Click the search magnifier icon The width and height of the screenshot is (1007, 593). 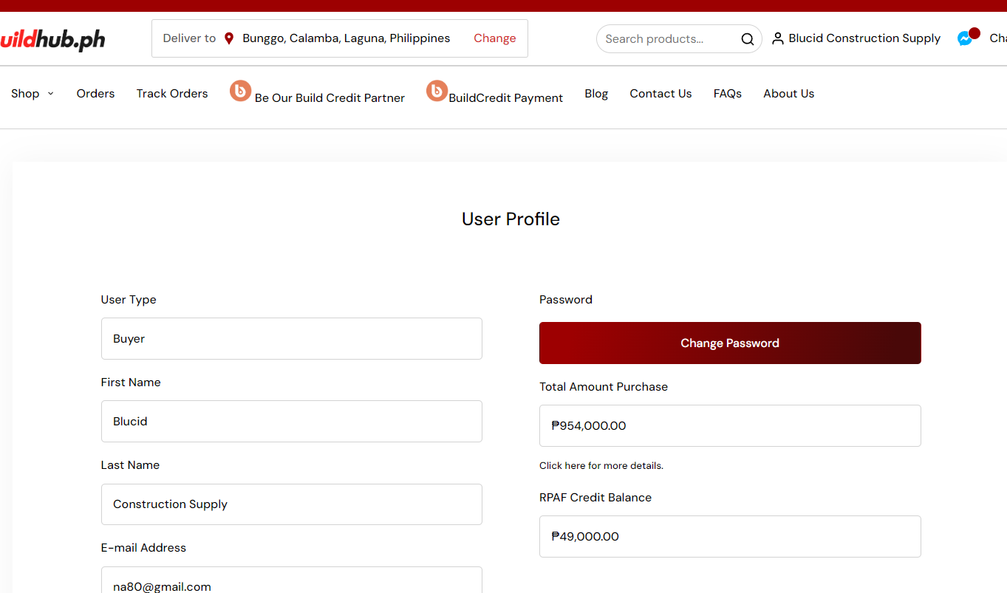(747, 39)
